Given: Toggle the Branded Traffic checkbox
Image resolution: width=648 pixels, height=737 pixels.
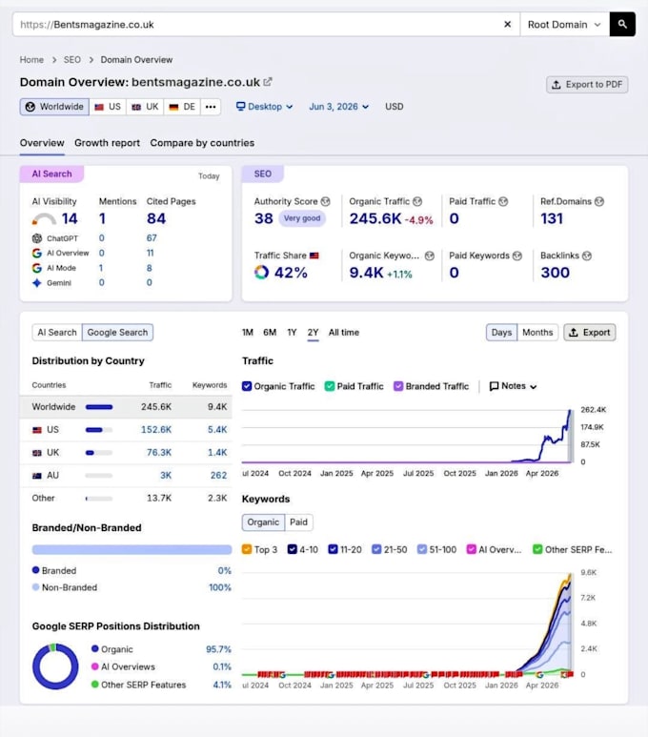Looking at the screenshot, I should pyautogui.click(x=398, y=386).
